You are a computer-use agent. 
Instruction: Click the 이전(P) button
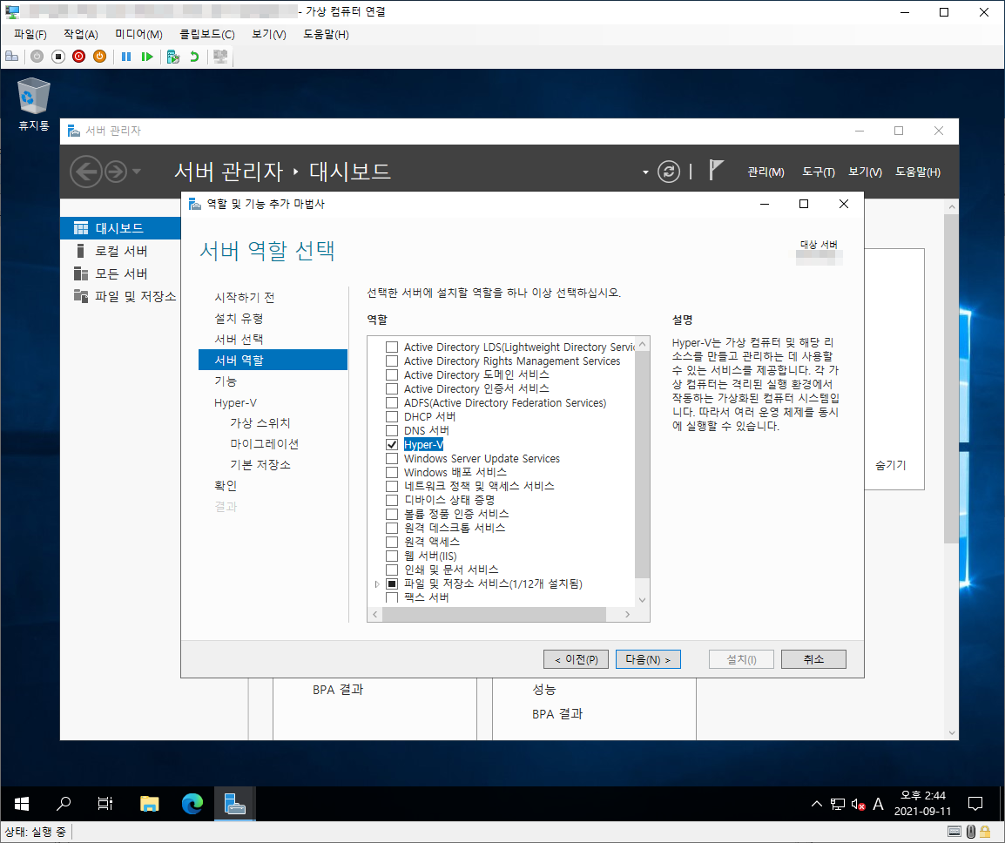point(577,659)
